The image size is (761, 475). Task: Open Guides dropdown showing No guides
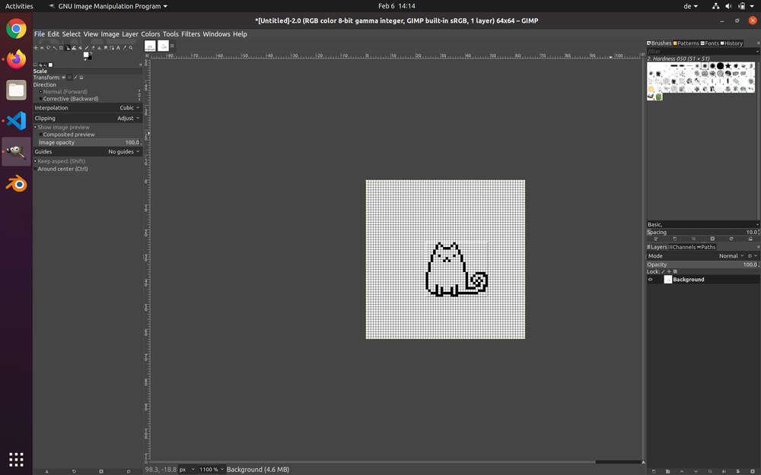88,152
